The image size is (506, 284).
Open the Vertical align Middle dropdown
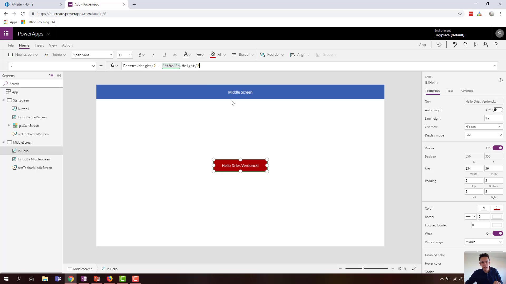[484, 242]
